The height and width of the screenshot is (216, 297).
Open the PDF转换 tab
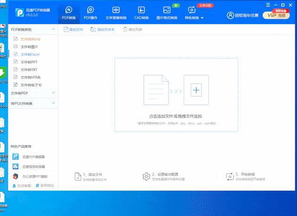pos(69,13)
